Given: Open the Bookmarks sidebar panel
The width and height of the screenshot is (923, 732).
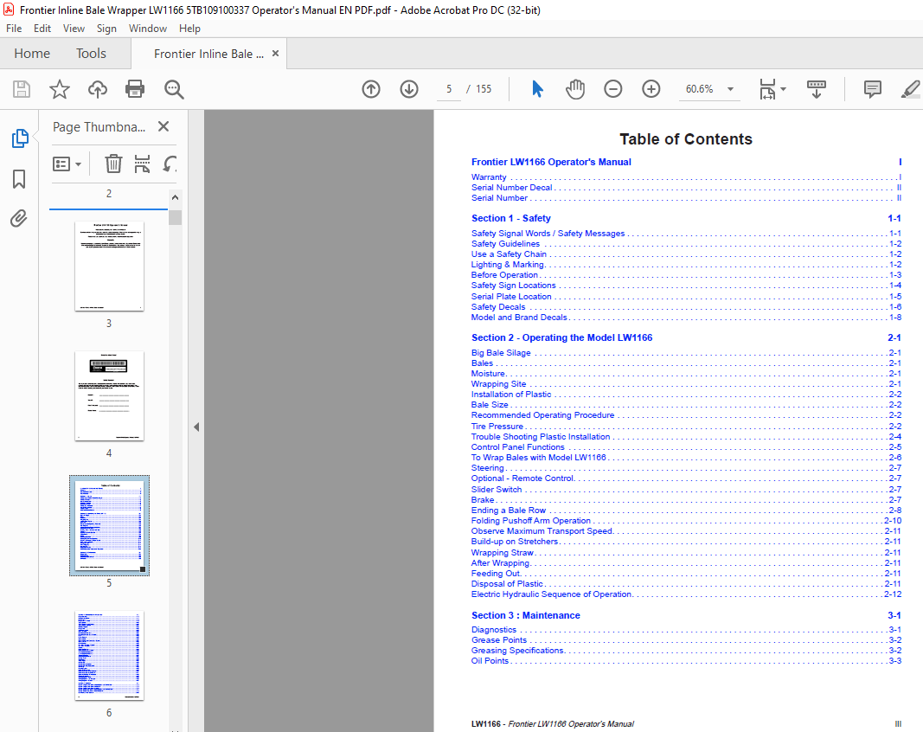Looking at the screenshot, I should pyautogui.click(x=19, y=179).
